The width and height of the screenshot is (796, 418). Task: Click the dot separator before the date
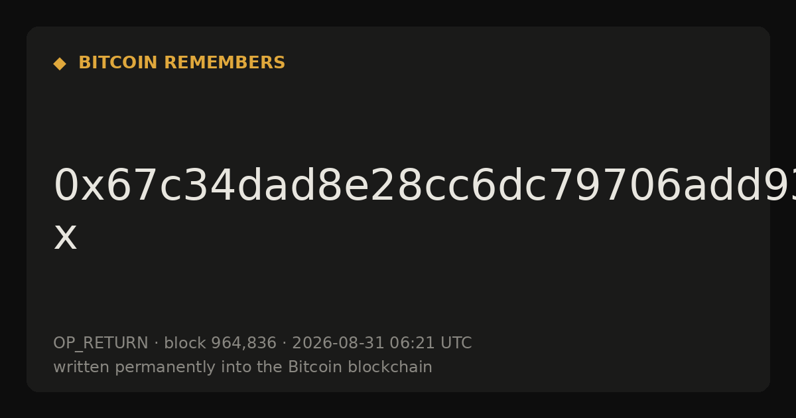(284, 344)
